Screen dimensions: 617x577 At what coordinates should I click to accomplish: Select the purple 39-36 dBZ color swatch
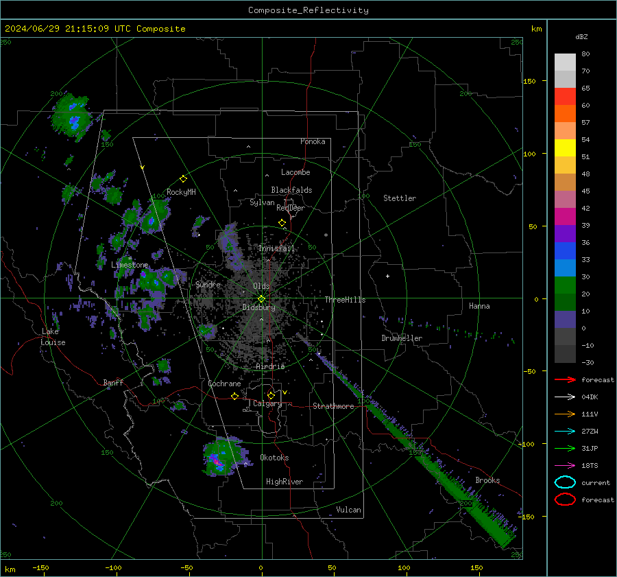pyautogui.click(x=565, y=234)
